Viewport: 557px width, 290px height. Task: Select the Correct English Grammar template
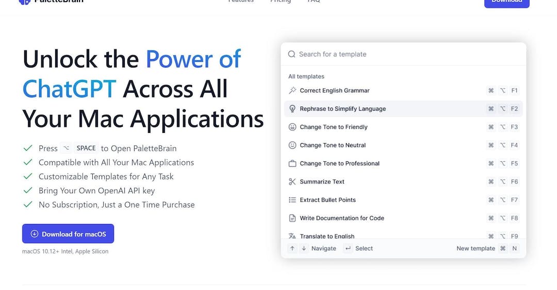coord(403,91)
